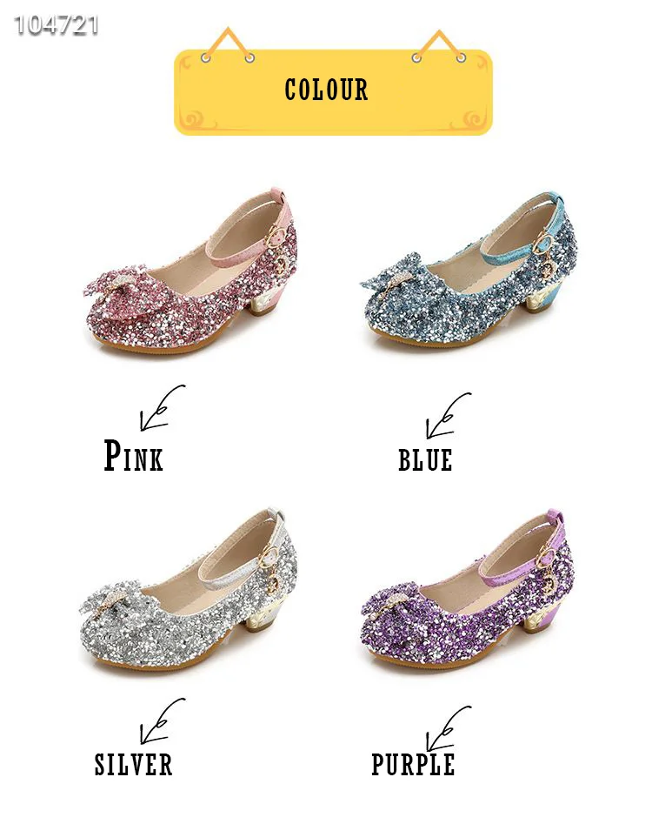
Task: Click the 104721 watermark number
Action: click(x=57, y=25)
